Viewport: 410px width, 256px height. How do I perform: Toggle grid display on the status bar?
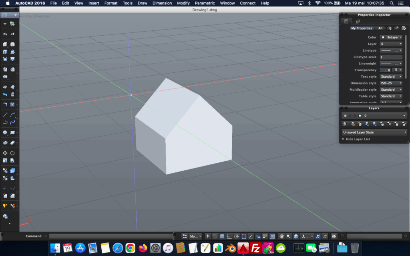click(223, 236)
